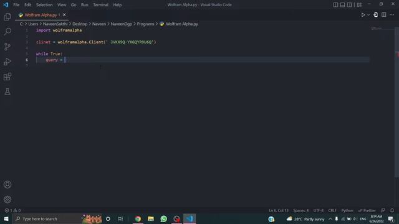
Task: Toggle the bottom panel layout
Action: coord(342,5)
